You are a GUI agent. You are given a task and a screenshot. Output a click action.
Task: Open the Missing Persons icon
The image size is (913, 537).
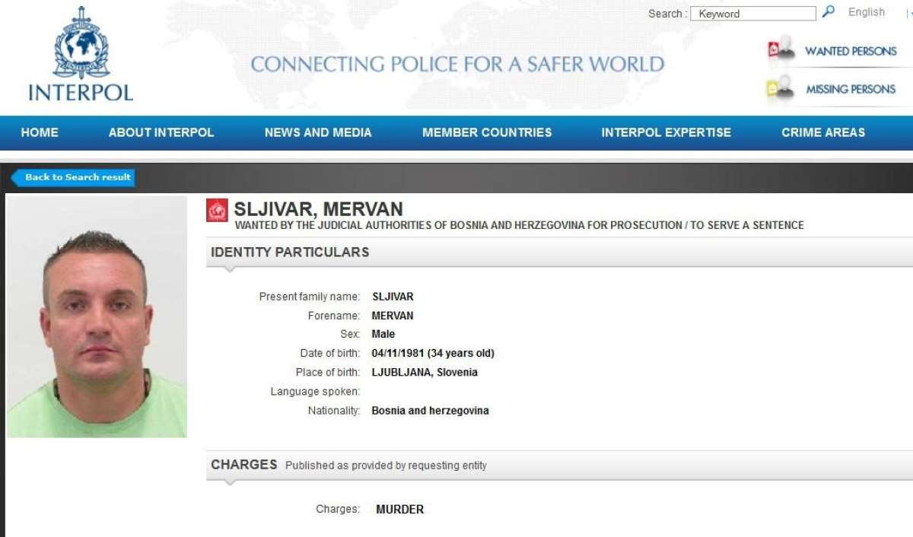pyautogui.click(x=780, y=88)
